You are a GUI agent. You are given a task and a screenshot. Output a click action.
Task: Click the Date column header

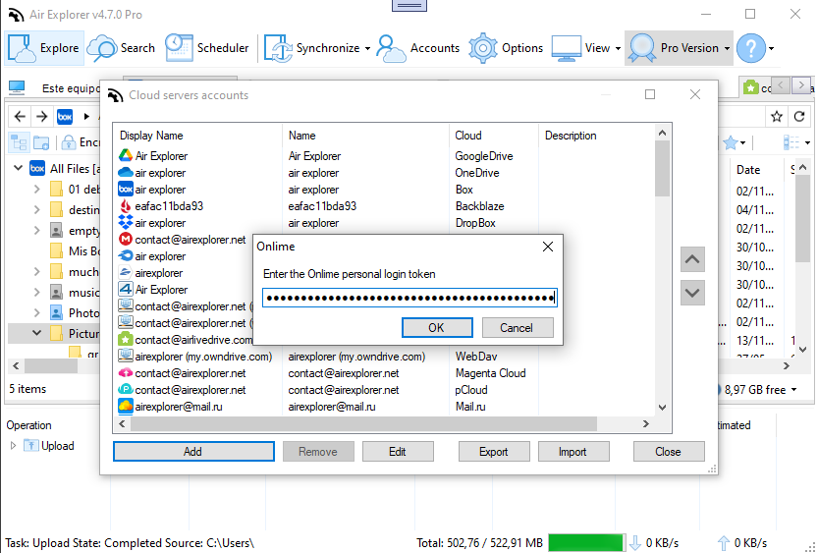748,170
